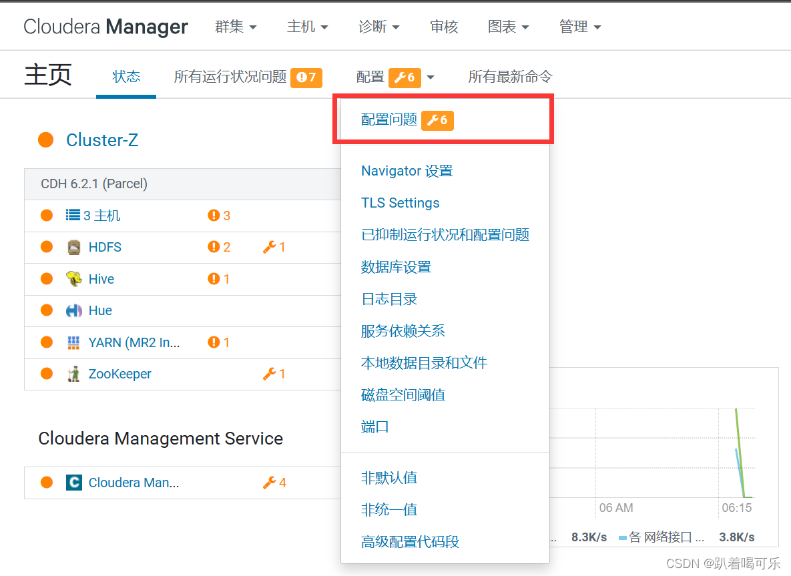Image resolution: width=791 pixels, height=576 pixels.
Task: Open ZooKeeper configuration wrench badge showing 1
Action: point(274,374)
